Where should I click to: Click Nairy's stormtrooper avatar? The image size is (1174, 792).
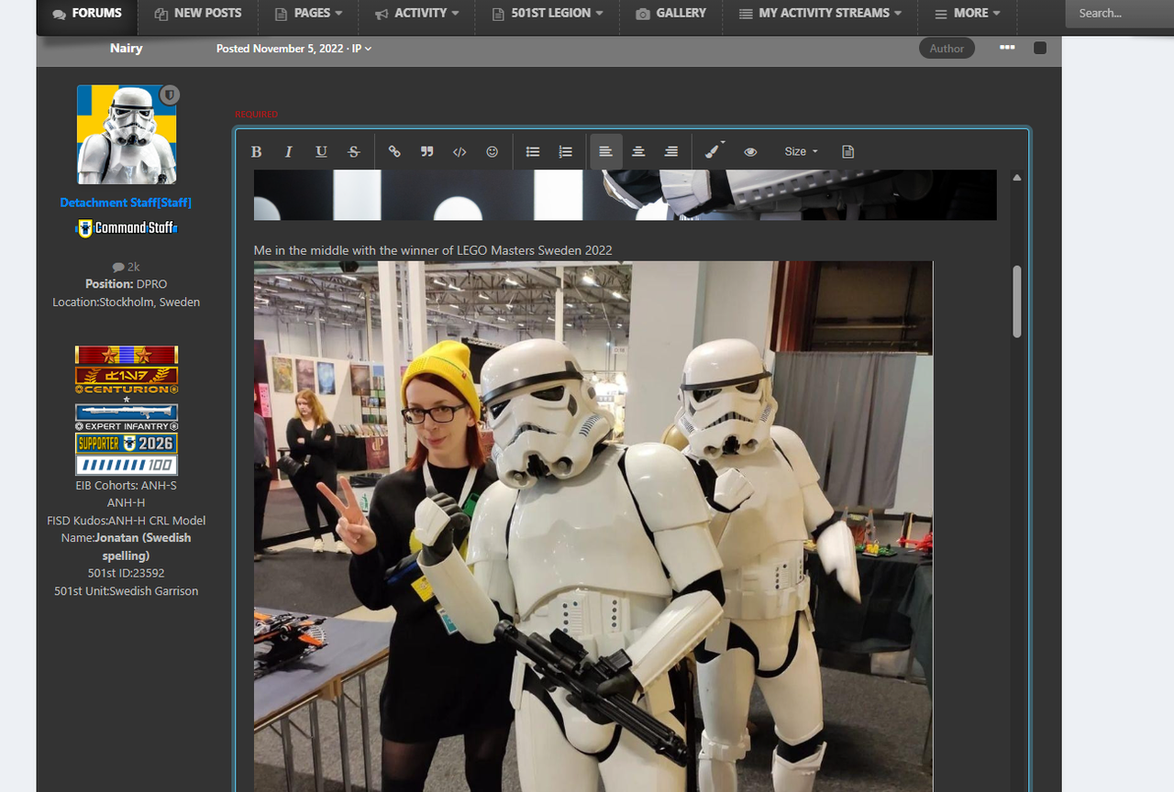(127, 135)
